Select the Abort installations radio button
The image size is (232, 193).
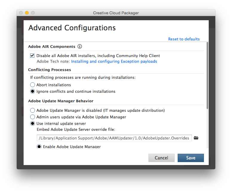33,85
